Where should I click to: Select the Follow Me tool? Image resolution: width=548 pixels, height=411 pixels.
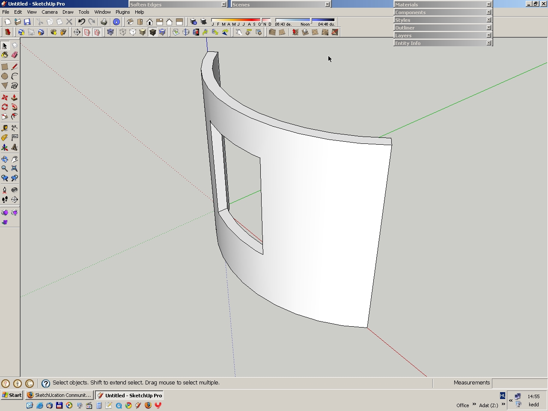coord(15,107)
